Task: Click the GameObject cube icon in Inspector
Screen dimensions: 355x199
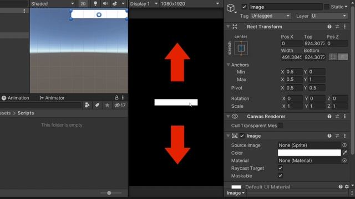Action: coord(231,8)
